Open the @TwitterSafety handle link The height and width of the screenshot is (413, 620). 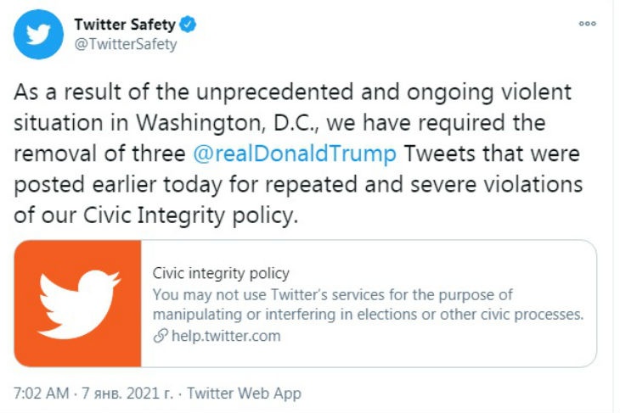[125, 45]
